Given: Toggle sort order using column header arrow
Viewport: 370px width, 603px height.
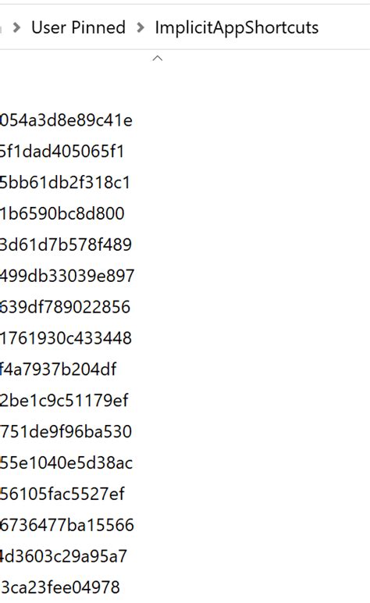Looking at the screenshot, I should (158, 59).
